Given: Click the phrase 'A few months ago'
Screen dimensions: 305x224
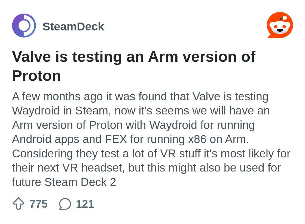Looking at the screenshot, I should click(x=57, y=97).
